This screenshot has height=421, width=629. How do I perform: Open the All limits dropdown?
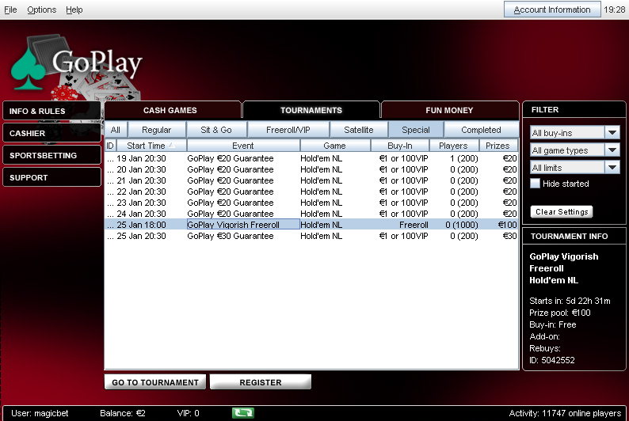click(574, 168)
